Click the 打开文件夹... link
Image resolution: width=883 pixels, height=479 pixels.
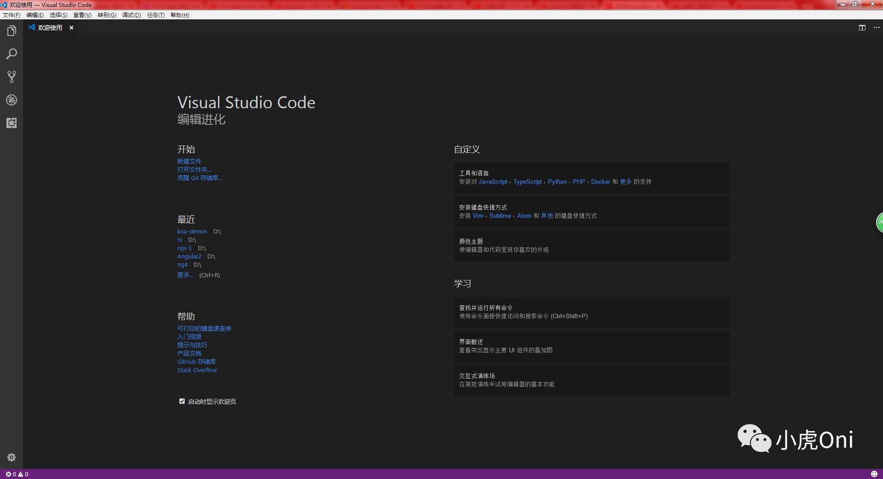tap(194, 169)
